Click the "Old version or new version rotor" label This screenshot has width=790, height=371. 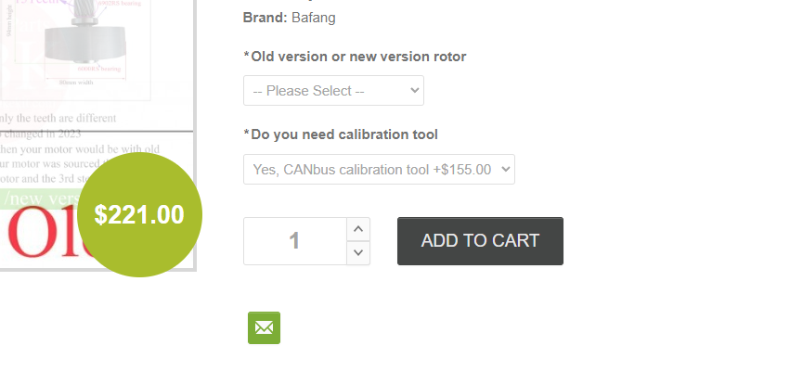[x=355, y=57]
